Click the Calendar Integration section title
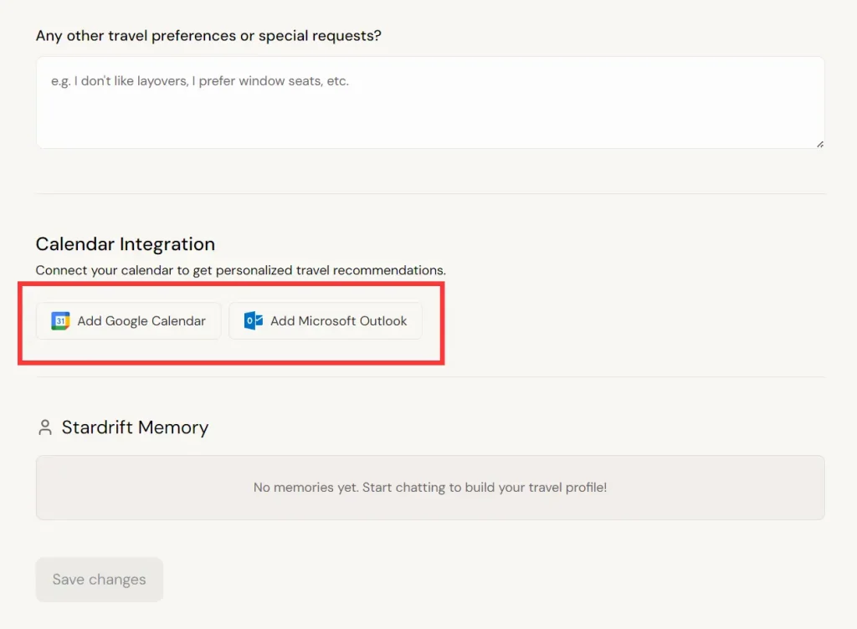Viewport: 857px width, 629px height. pos(125,243)
